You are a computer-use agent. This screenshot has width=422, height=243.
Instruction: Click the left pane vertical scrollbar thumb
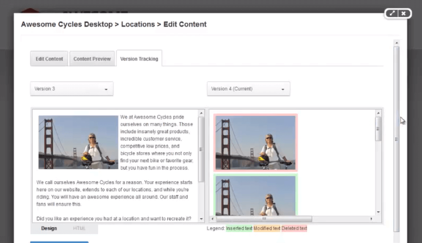point(201,149)
